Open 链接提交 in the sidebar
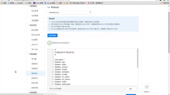This screenshot has height=95, width=170. 35,64
